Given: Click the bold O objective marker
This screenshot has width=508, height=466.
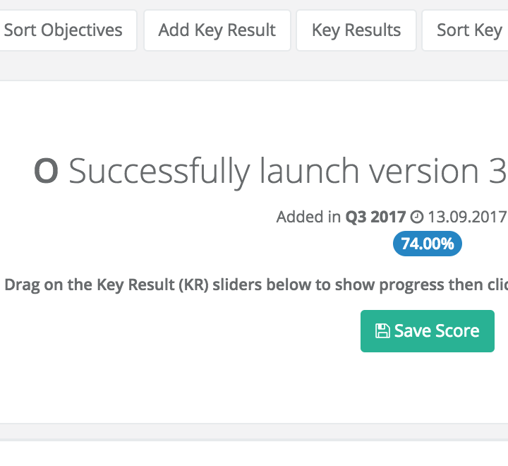Looking at the screenshot, I should click(46, 172).
